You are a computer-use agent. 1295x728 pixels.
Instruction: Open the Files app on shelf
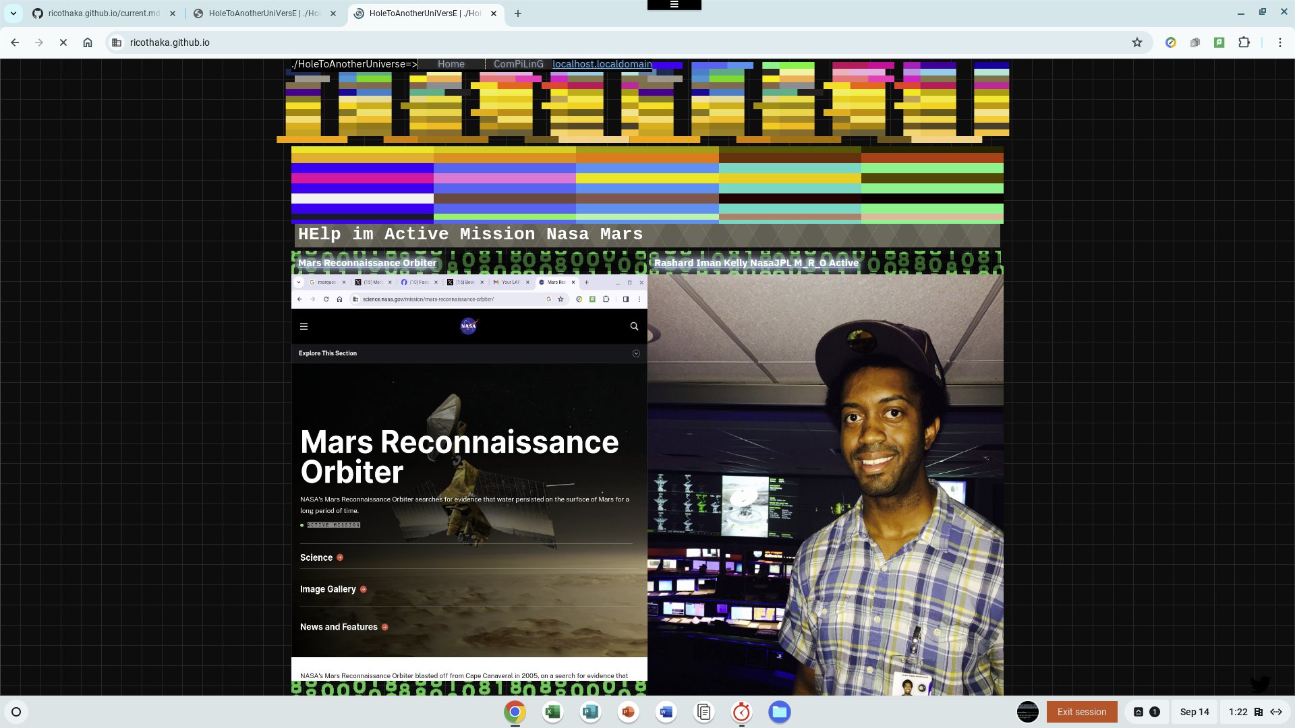point(779,712)
